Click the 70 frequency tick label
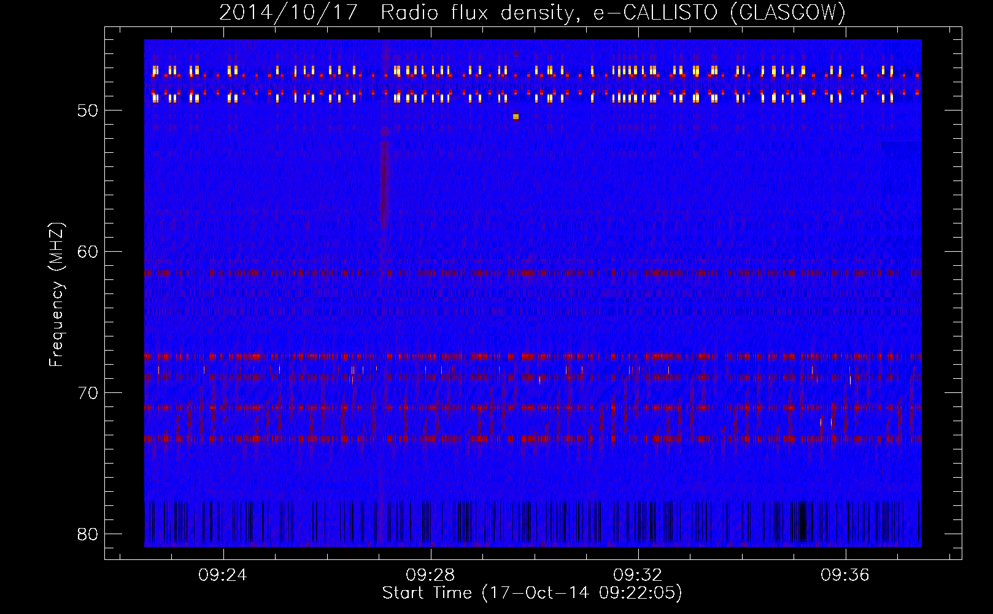 pos(88,393)
